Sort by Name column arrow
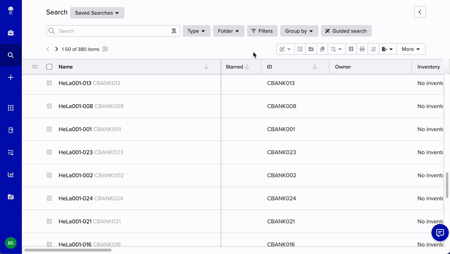The image size is (450, 254). pos(206,67)
